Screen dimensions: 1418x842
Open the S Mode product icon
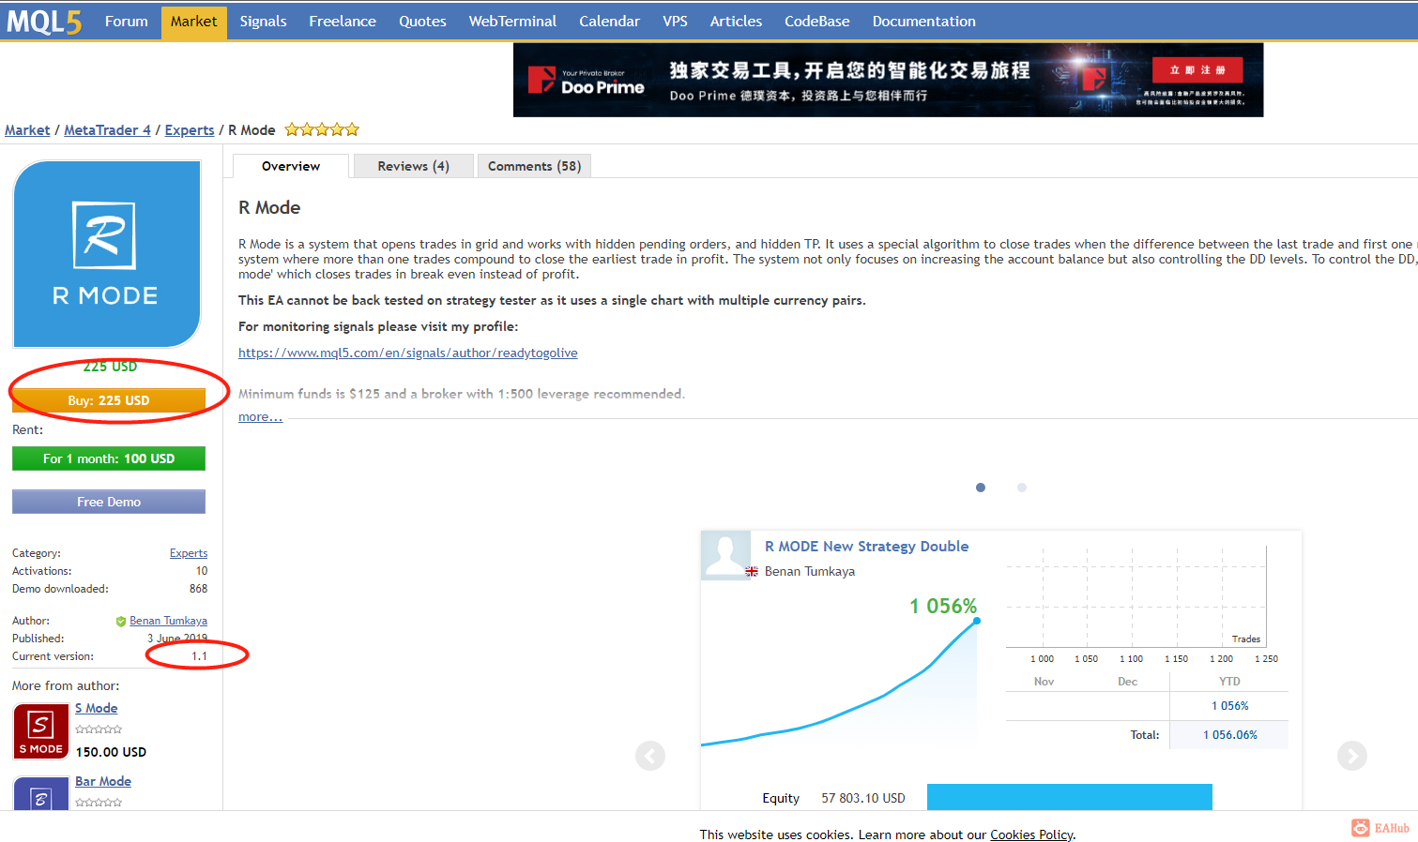point(40,731)
